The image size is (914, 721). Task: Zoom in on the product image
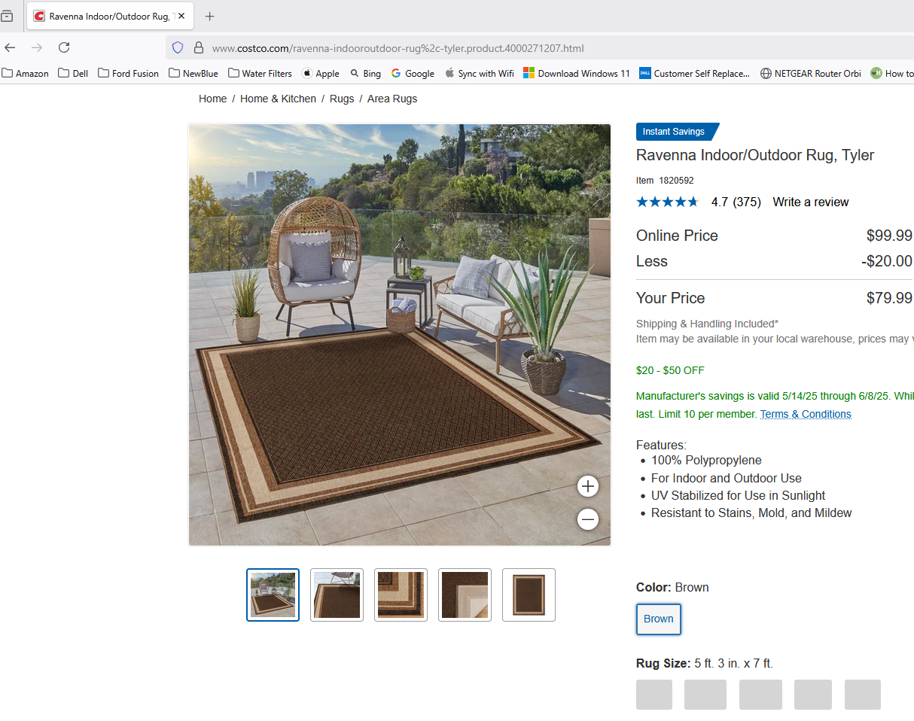(588, 486)
